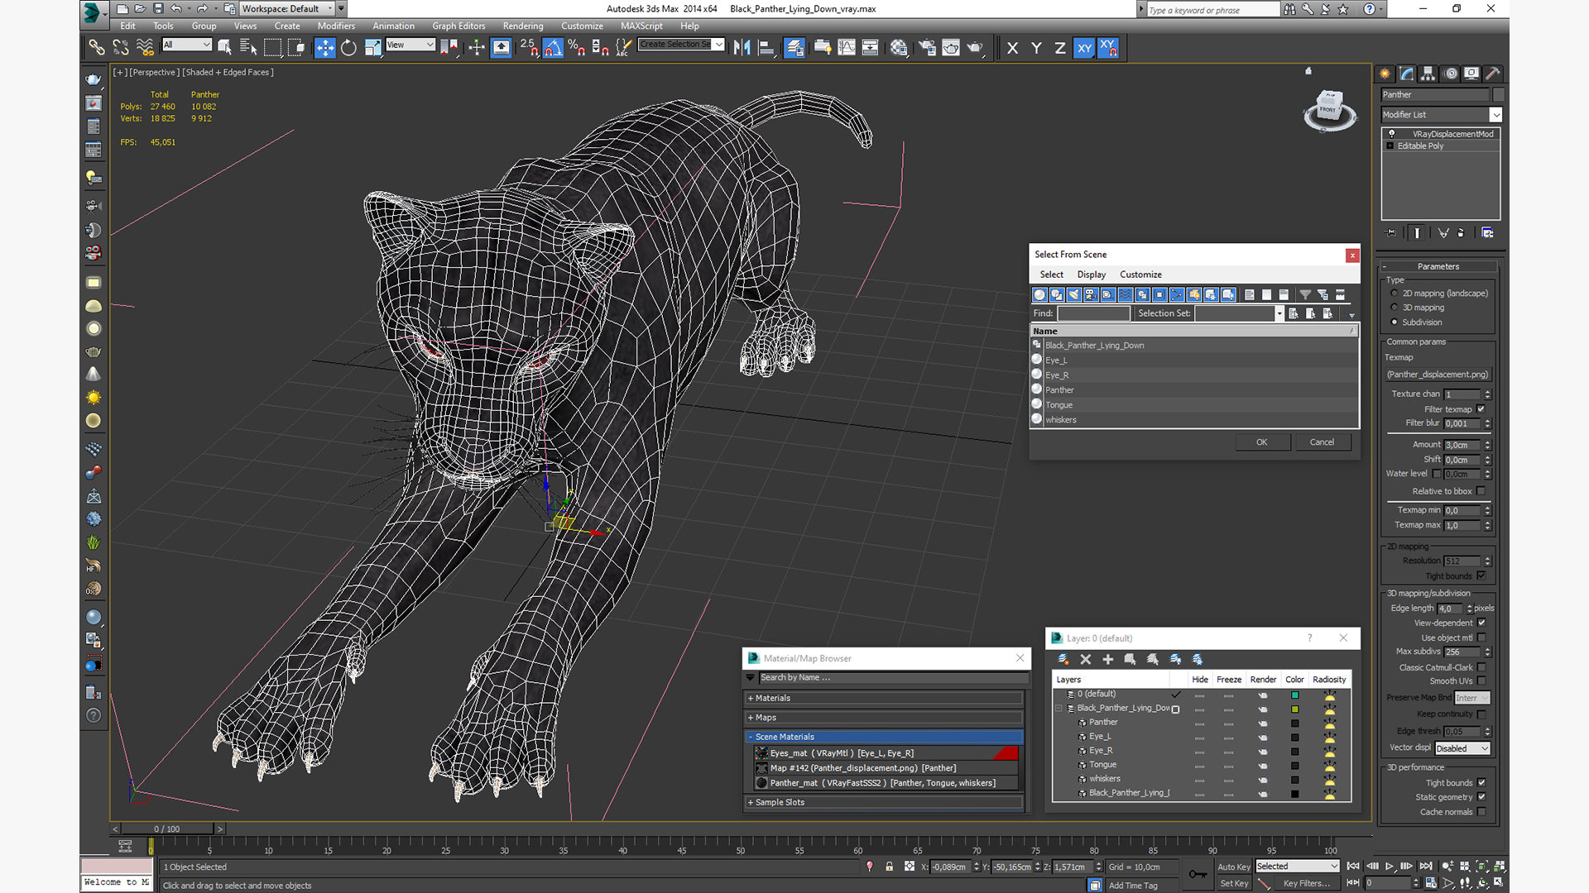Enable the Relative to bbox checkbox
Viewport: 1589px width, 893px height.
coord(1481,491)
